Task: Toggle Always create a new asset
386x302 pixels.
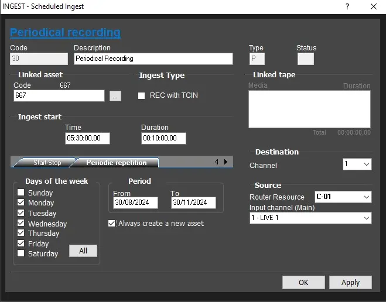Action: pyautogui.click(x=112, y=223)
